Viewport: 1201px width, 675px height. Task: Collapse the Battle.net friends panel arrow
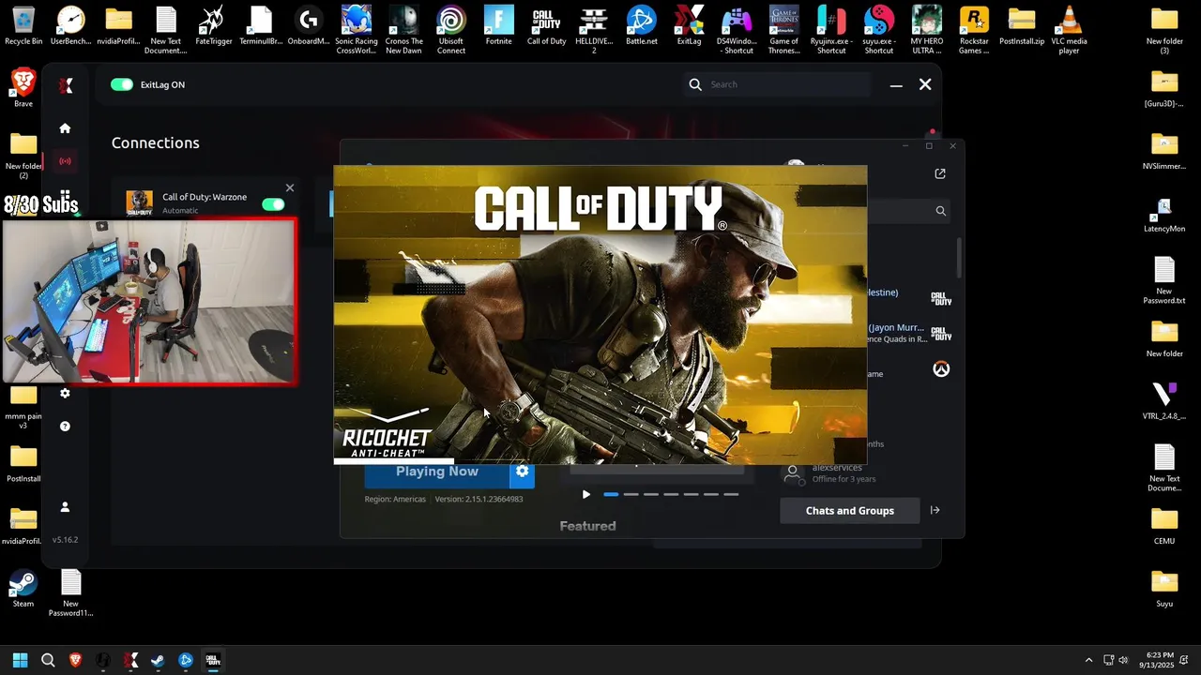(935, 511)
